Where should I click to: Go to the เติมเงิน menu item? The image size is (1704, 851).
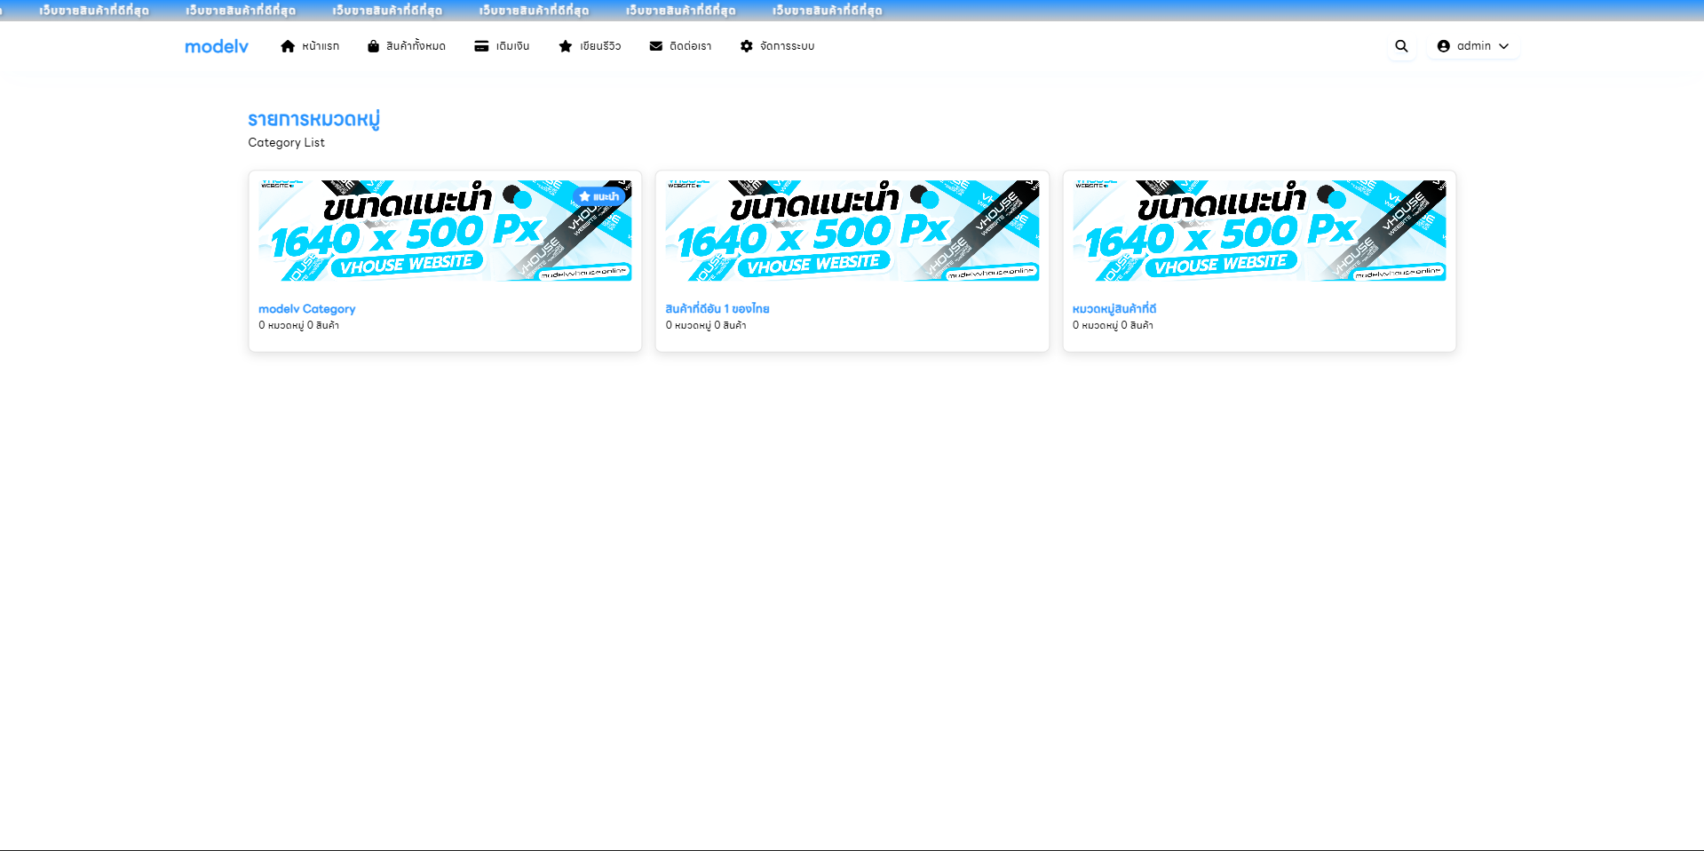coord(512,46)
